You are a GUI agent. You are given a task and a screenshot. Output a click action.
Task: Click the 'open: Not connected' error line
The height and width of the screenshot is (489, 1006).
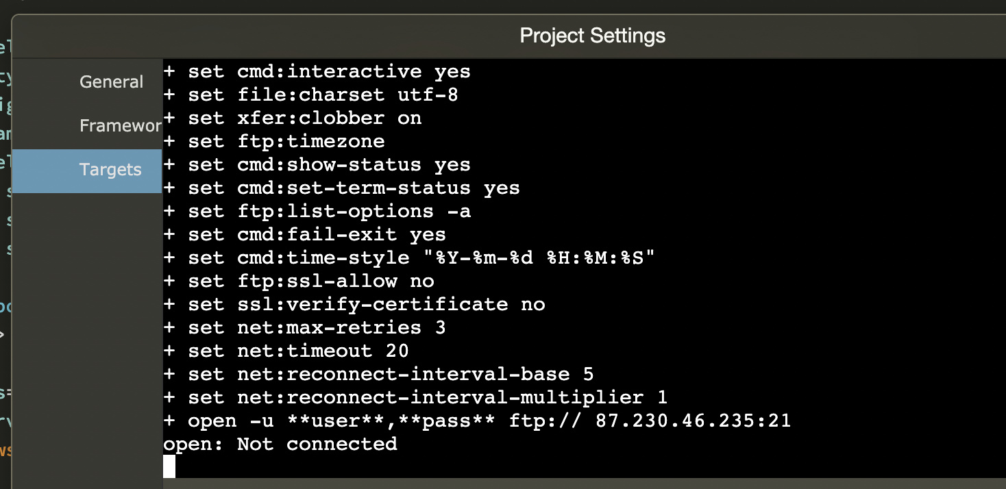pos(280,444)
